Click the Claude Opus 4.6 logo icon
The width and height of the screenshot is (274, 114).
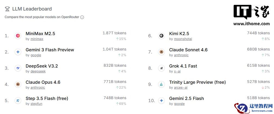[x=18, y=84]
